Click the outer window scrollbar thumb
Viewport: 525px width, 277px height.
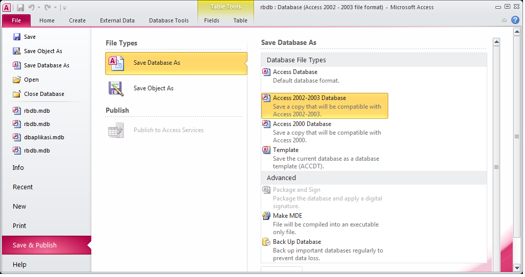[x=517, y=137]
